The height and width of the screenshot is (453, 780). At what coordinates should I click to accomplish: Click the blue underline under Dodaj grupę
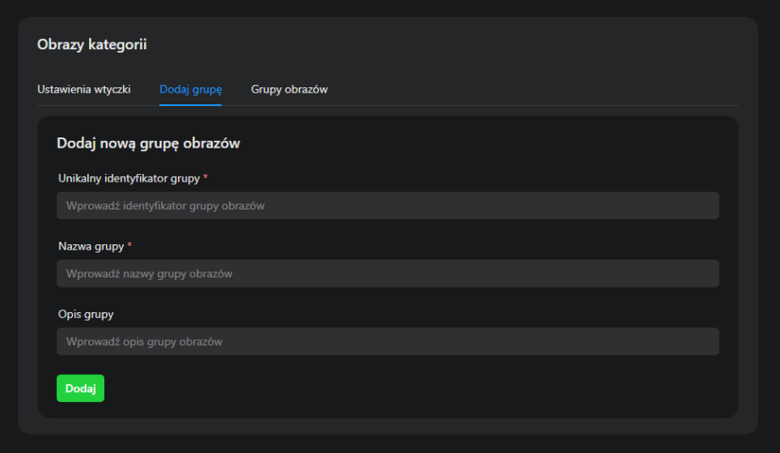tap(190, 104)
